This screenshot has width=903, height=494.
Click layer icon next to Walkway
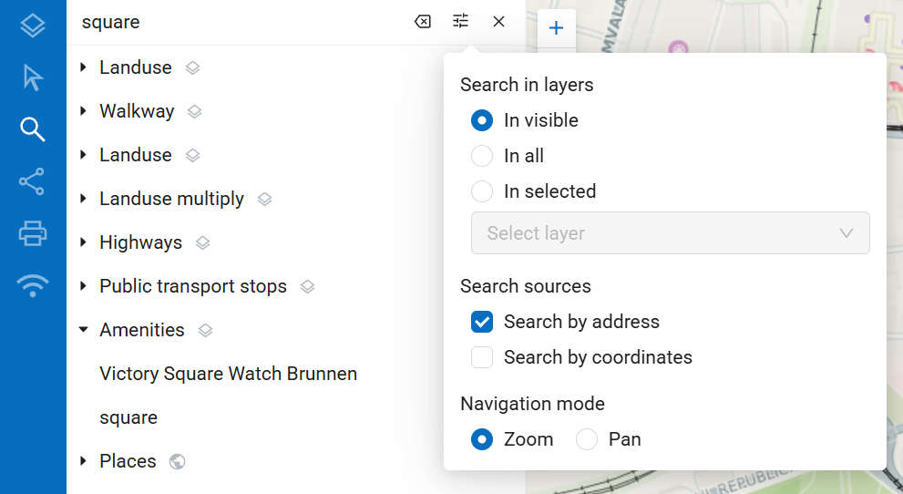click(x=195, y=112)
